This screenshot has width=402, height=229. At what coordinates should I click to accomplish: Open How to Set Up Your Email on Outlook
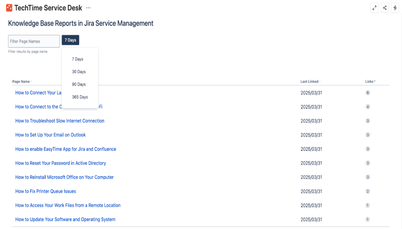pyautogui.click(x=50, y=135)
